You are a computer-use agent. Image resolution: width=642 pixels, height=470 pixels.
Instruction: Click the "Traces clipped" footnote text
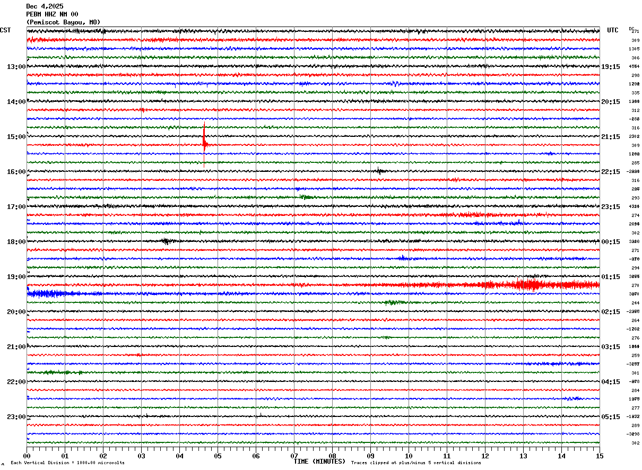416,463
